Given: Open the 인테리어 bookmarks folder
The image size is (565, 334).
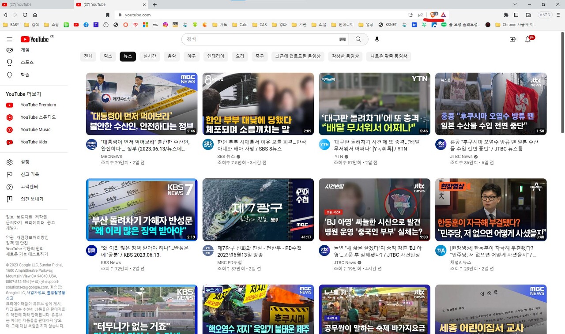Looking at the screenshot, I should 342,25.
